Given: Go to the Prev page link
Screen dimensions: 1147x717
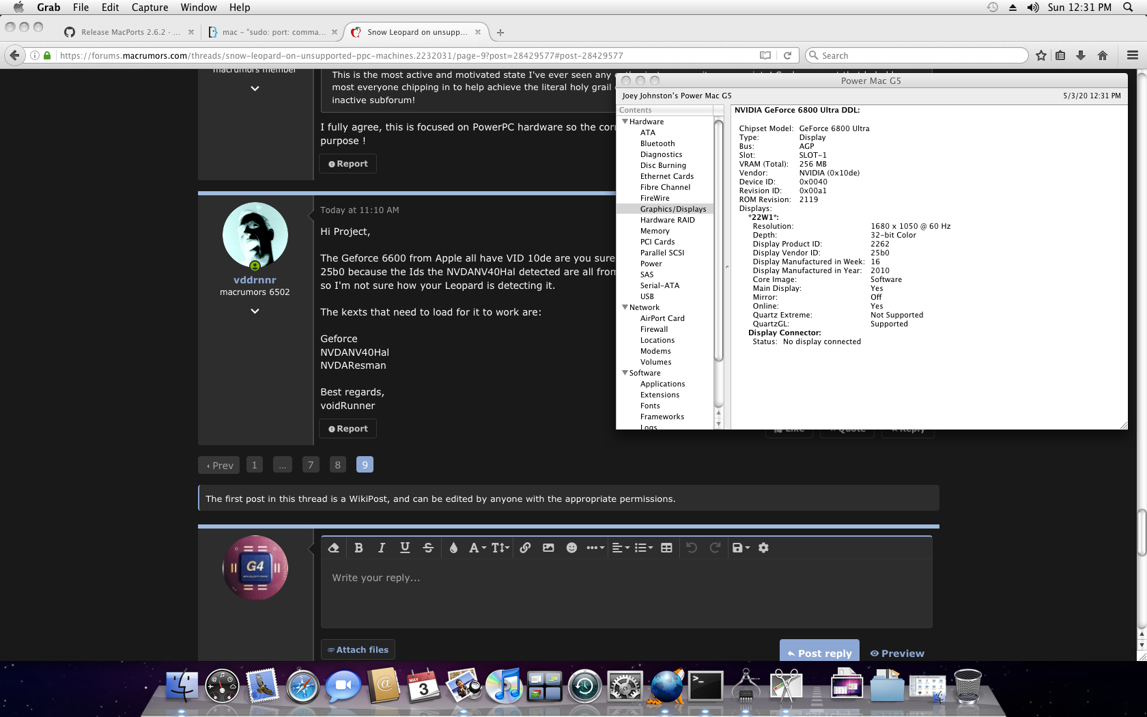Looking at the screenshot, I should point(220,465).
